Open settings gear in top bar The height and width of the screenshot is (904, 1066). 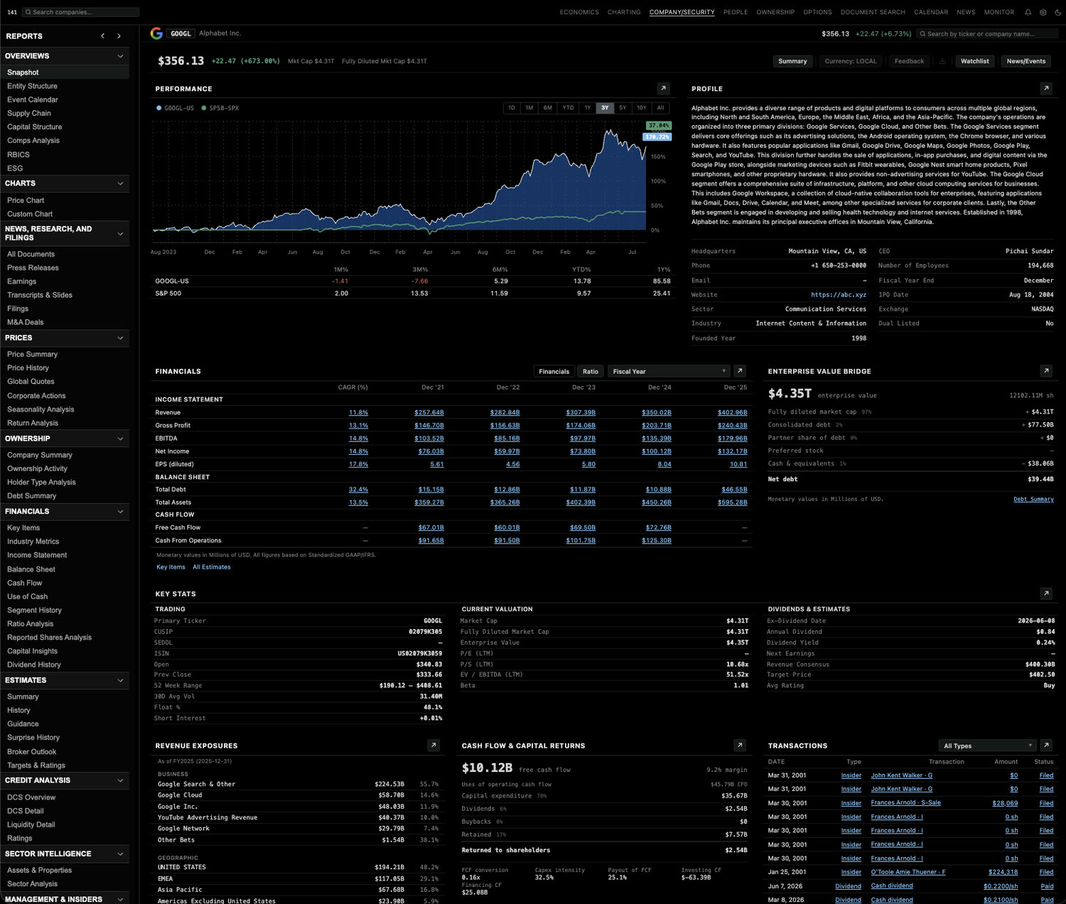click(x=1043, y=12)
